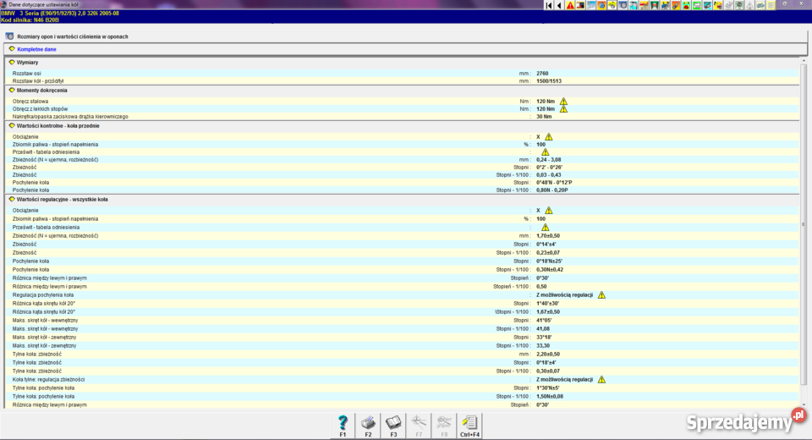This screenshot has height=440, width=812.
Task: Click the F1 help question mark button
Action: coord(343,424)
